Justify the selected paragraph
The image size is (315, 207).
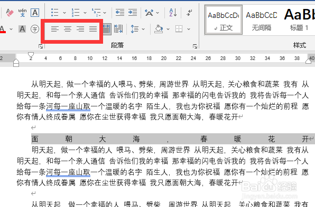coord(93,29)
